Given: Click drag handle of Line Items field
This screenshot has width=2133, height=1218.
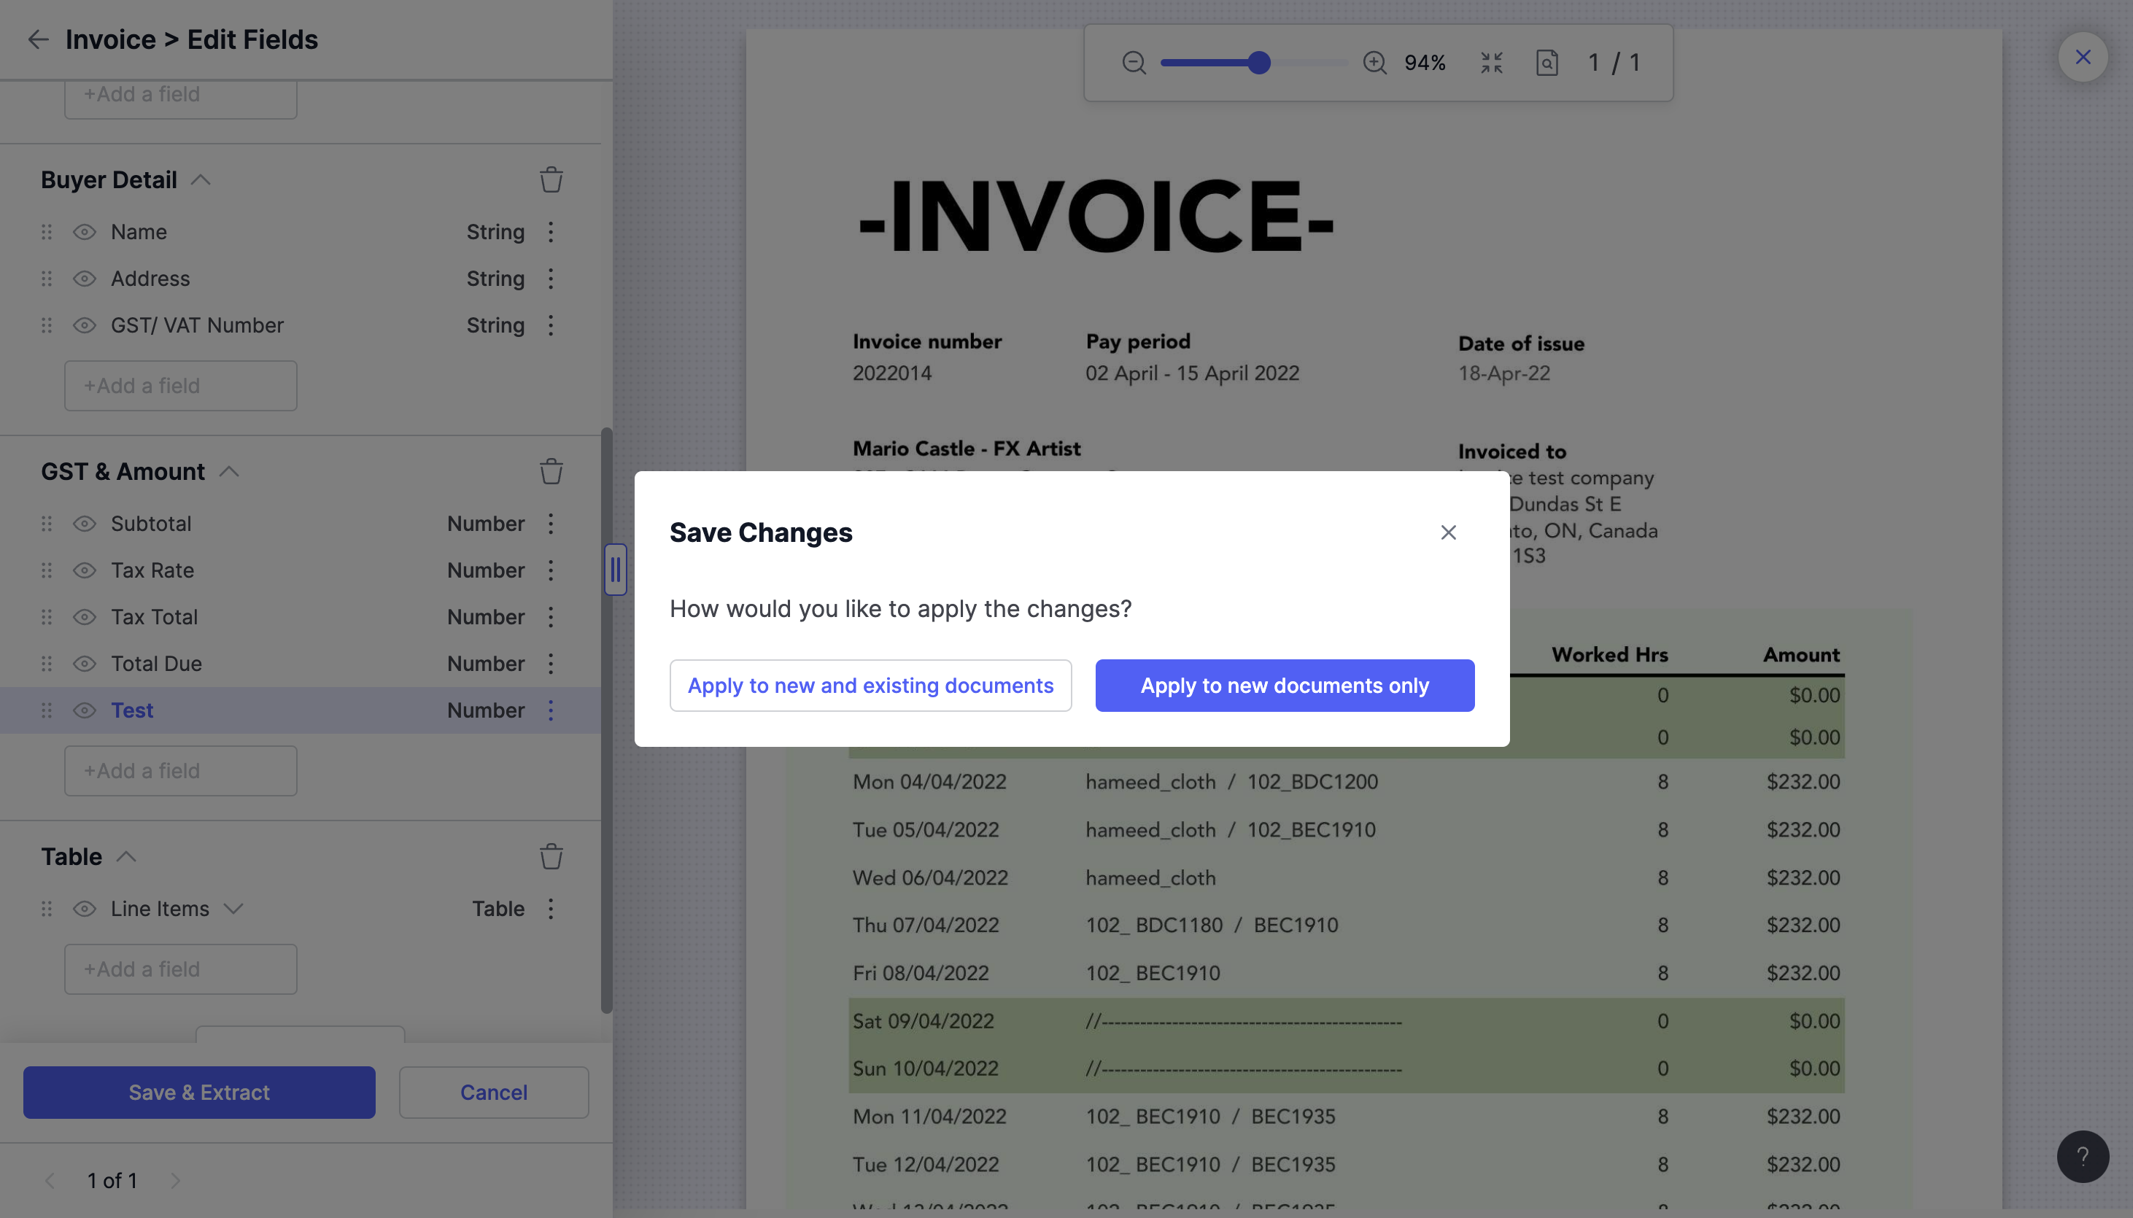Looking at the screenshot, I should tap(47, 909).
